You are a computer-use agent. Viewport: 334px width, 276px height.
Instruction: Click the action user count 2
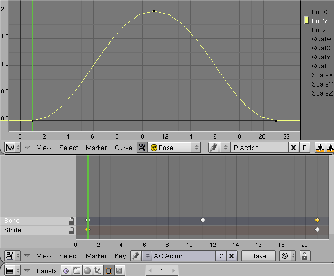click(x=221, y=255)
